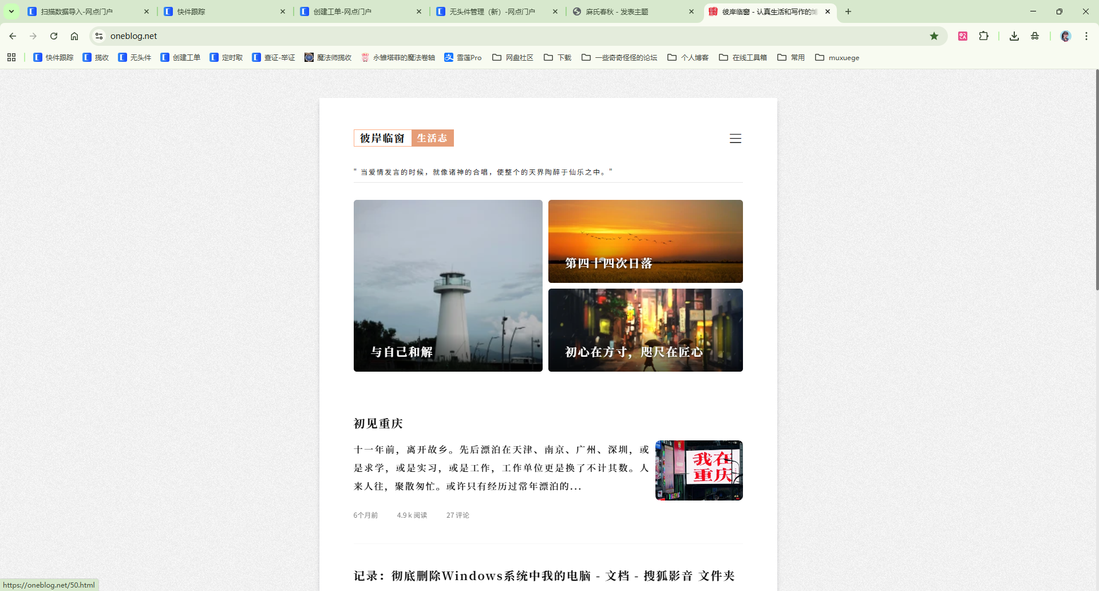
Task: Open the screenshot extension beside the star
Action: (x=962, y=36)
